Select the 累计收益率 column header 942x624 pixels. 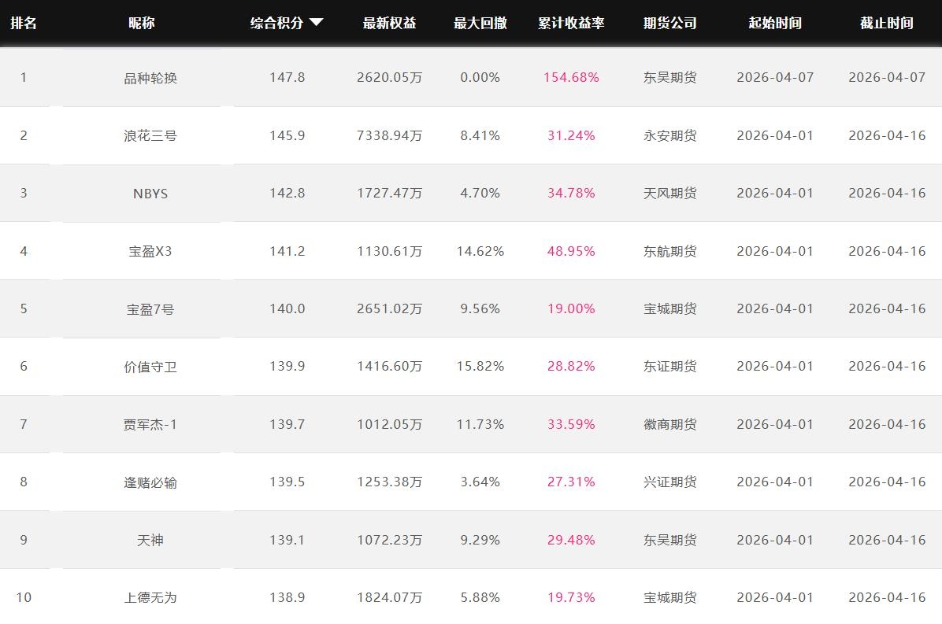(x=571, y=23)
